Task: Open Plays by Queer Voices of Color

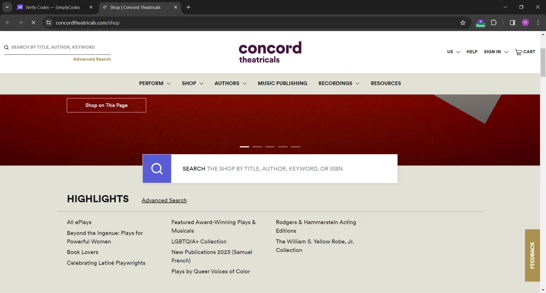Action: click(211, 272)
